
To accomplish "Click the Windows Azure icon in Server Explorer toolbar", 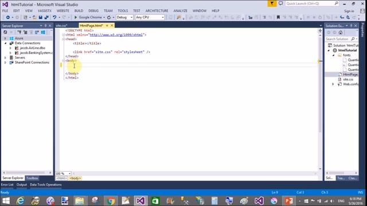I will coord(43,32).
